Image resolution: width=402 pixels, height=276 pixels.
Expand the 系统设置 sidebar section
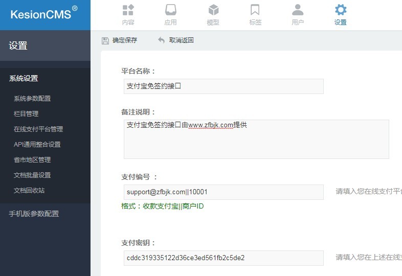coord(24,78)
